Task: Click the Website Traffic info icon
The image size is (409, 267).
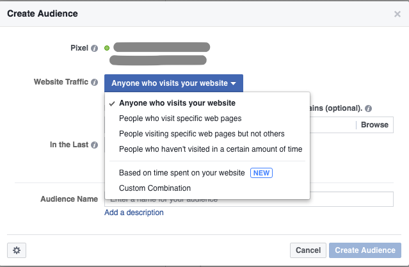Action: 95,82
